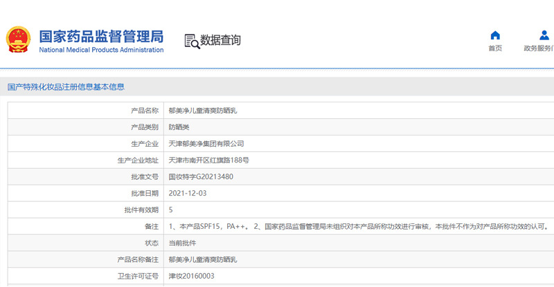Click the 备注 label cell
Screen dimensions: 554x287
[x=86, y=227]
